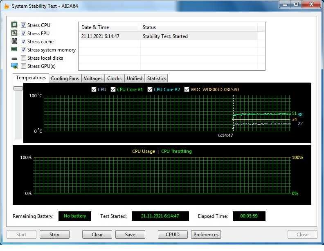
Task: Click the 6:14:47 time marker on graph
Action: [225, 135]
